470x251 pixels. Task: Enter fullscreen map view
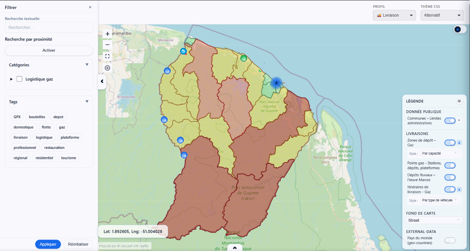coord(108,56)
